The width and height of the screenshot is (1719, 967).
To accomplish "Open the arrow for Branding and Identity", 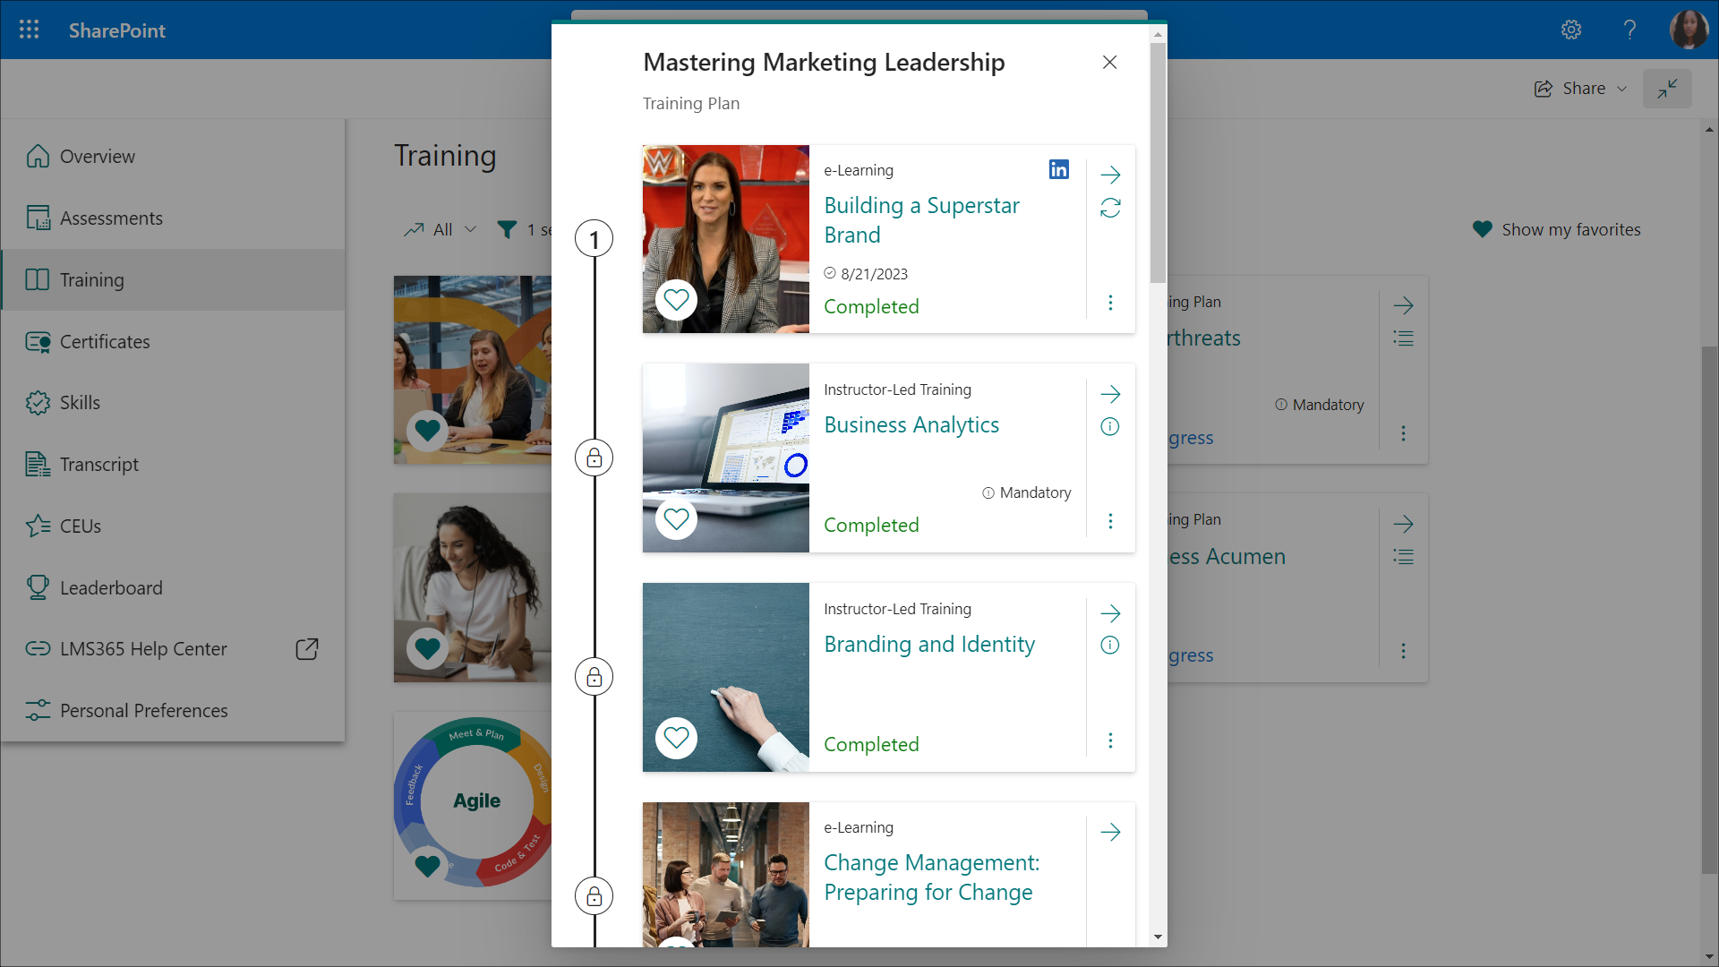I will click(1110, 613).
